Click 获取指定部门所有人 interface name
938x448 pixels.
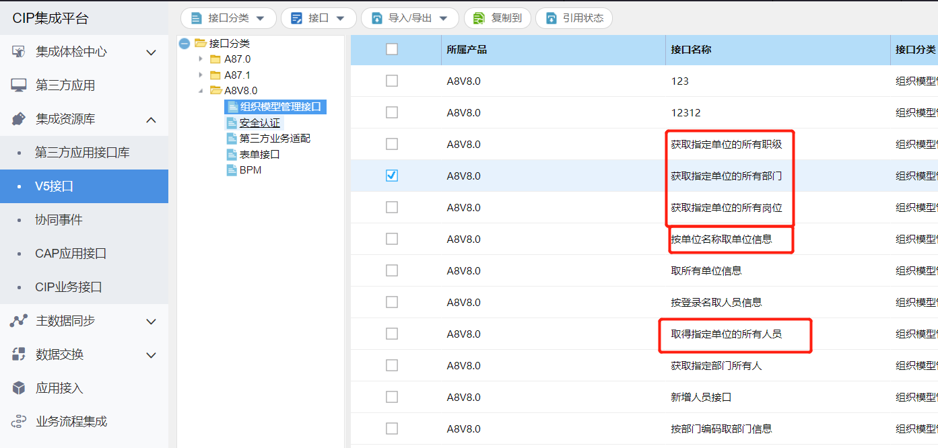tap(716, 365)
